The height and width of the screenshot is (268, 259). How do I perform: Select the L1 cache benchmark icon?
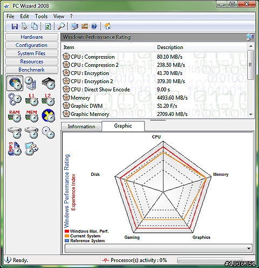click(x=31, y=99)
